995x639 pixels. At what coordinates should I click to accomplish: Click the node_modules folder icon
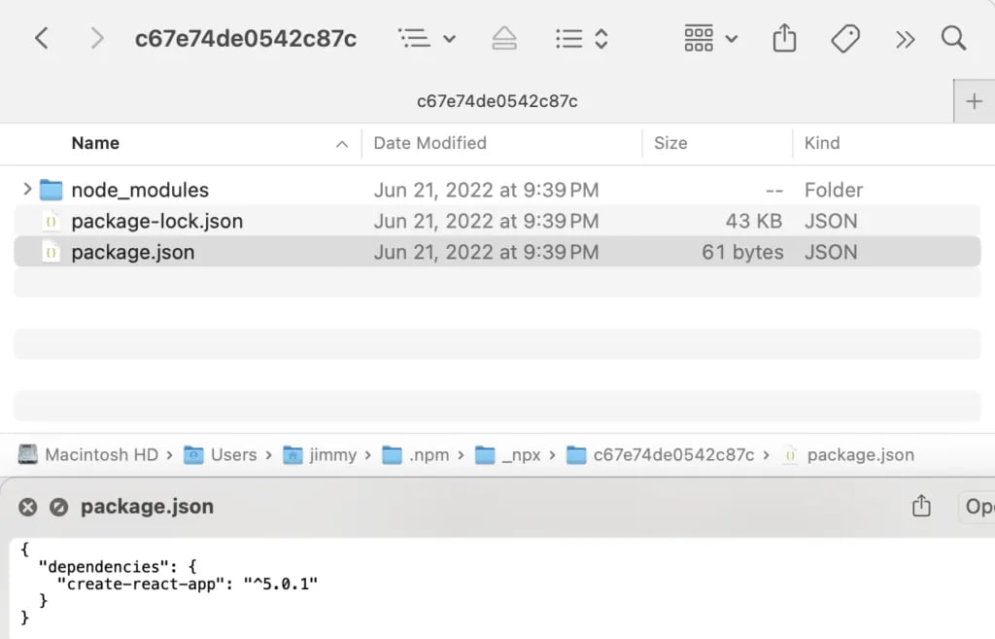[51, 190]
